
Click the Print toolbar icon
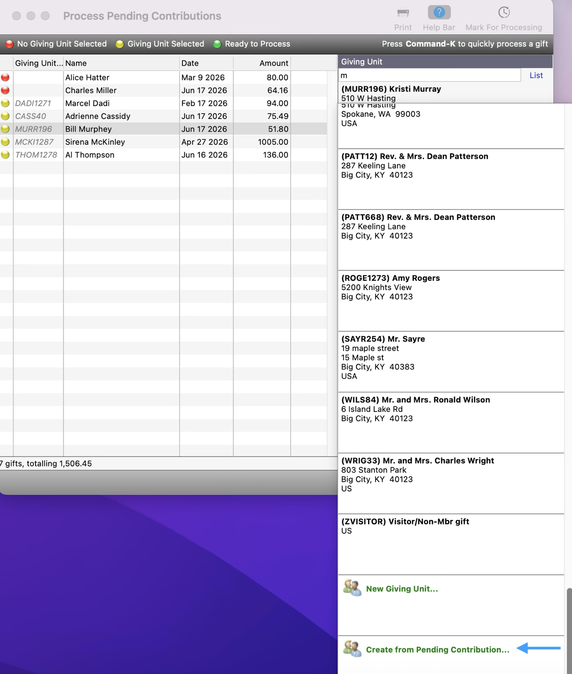pos(403,13)
